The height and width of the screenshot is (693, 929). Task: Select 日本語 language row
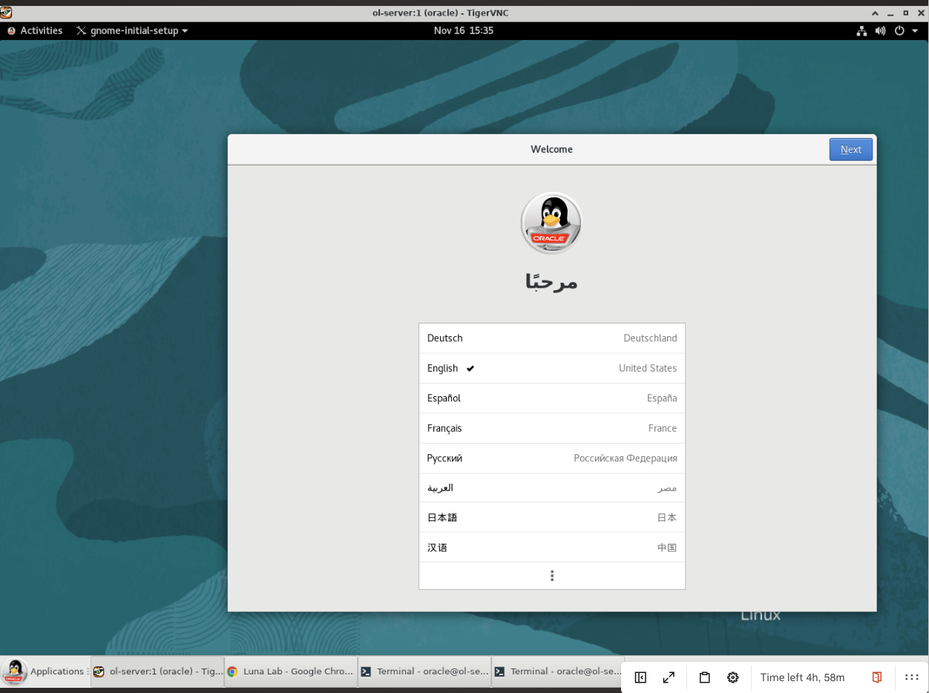click(552, 517)
